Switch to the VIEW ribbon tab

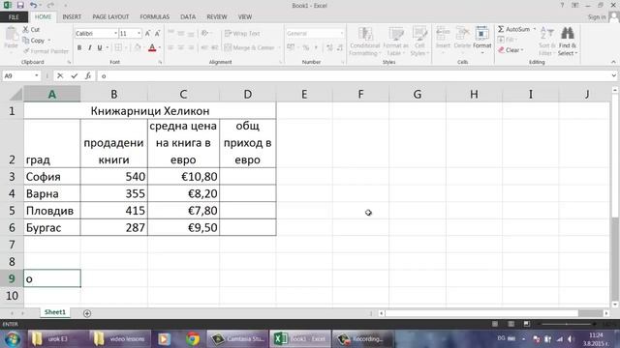click(x=245, y=17)
